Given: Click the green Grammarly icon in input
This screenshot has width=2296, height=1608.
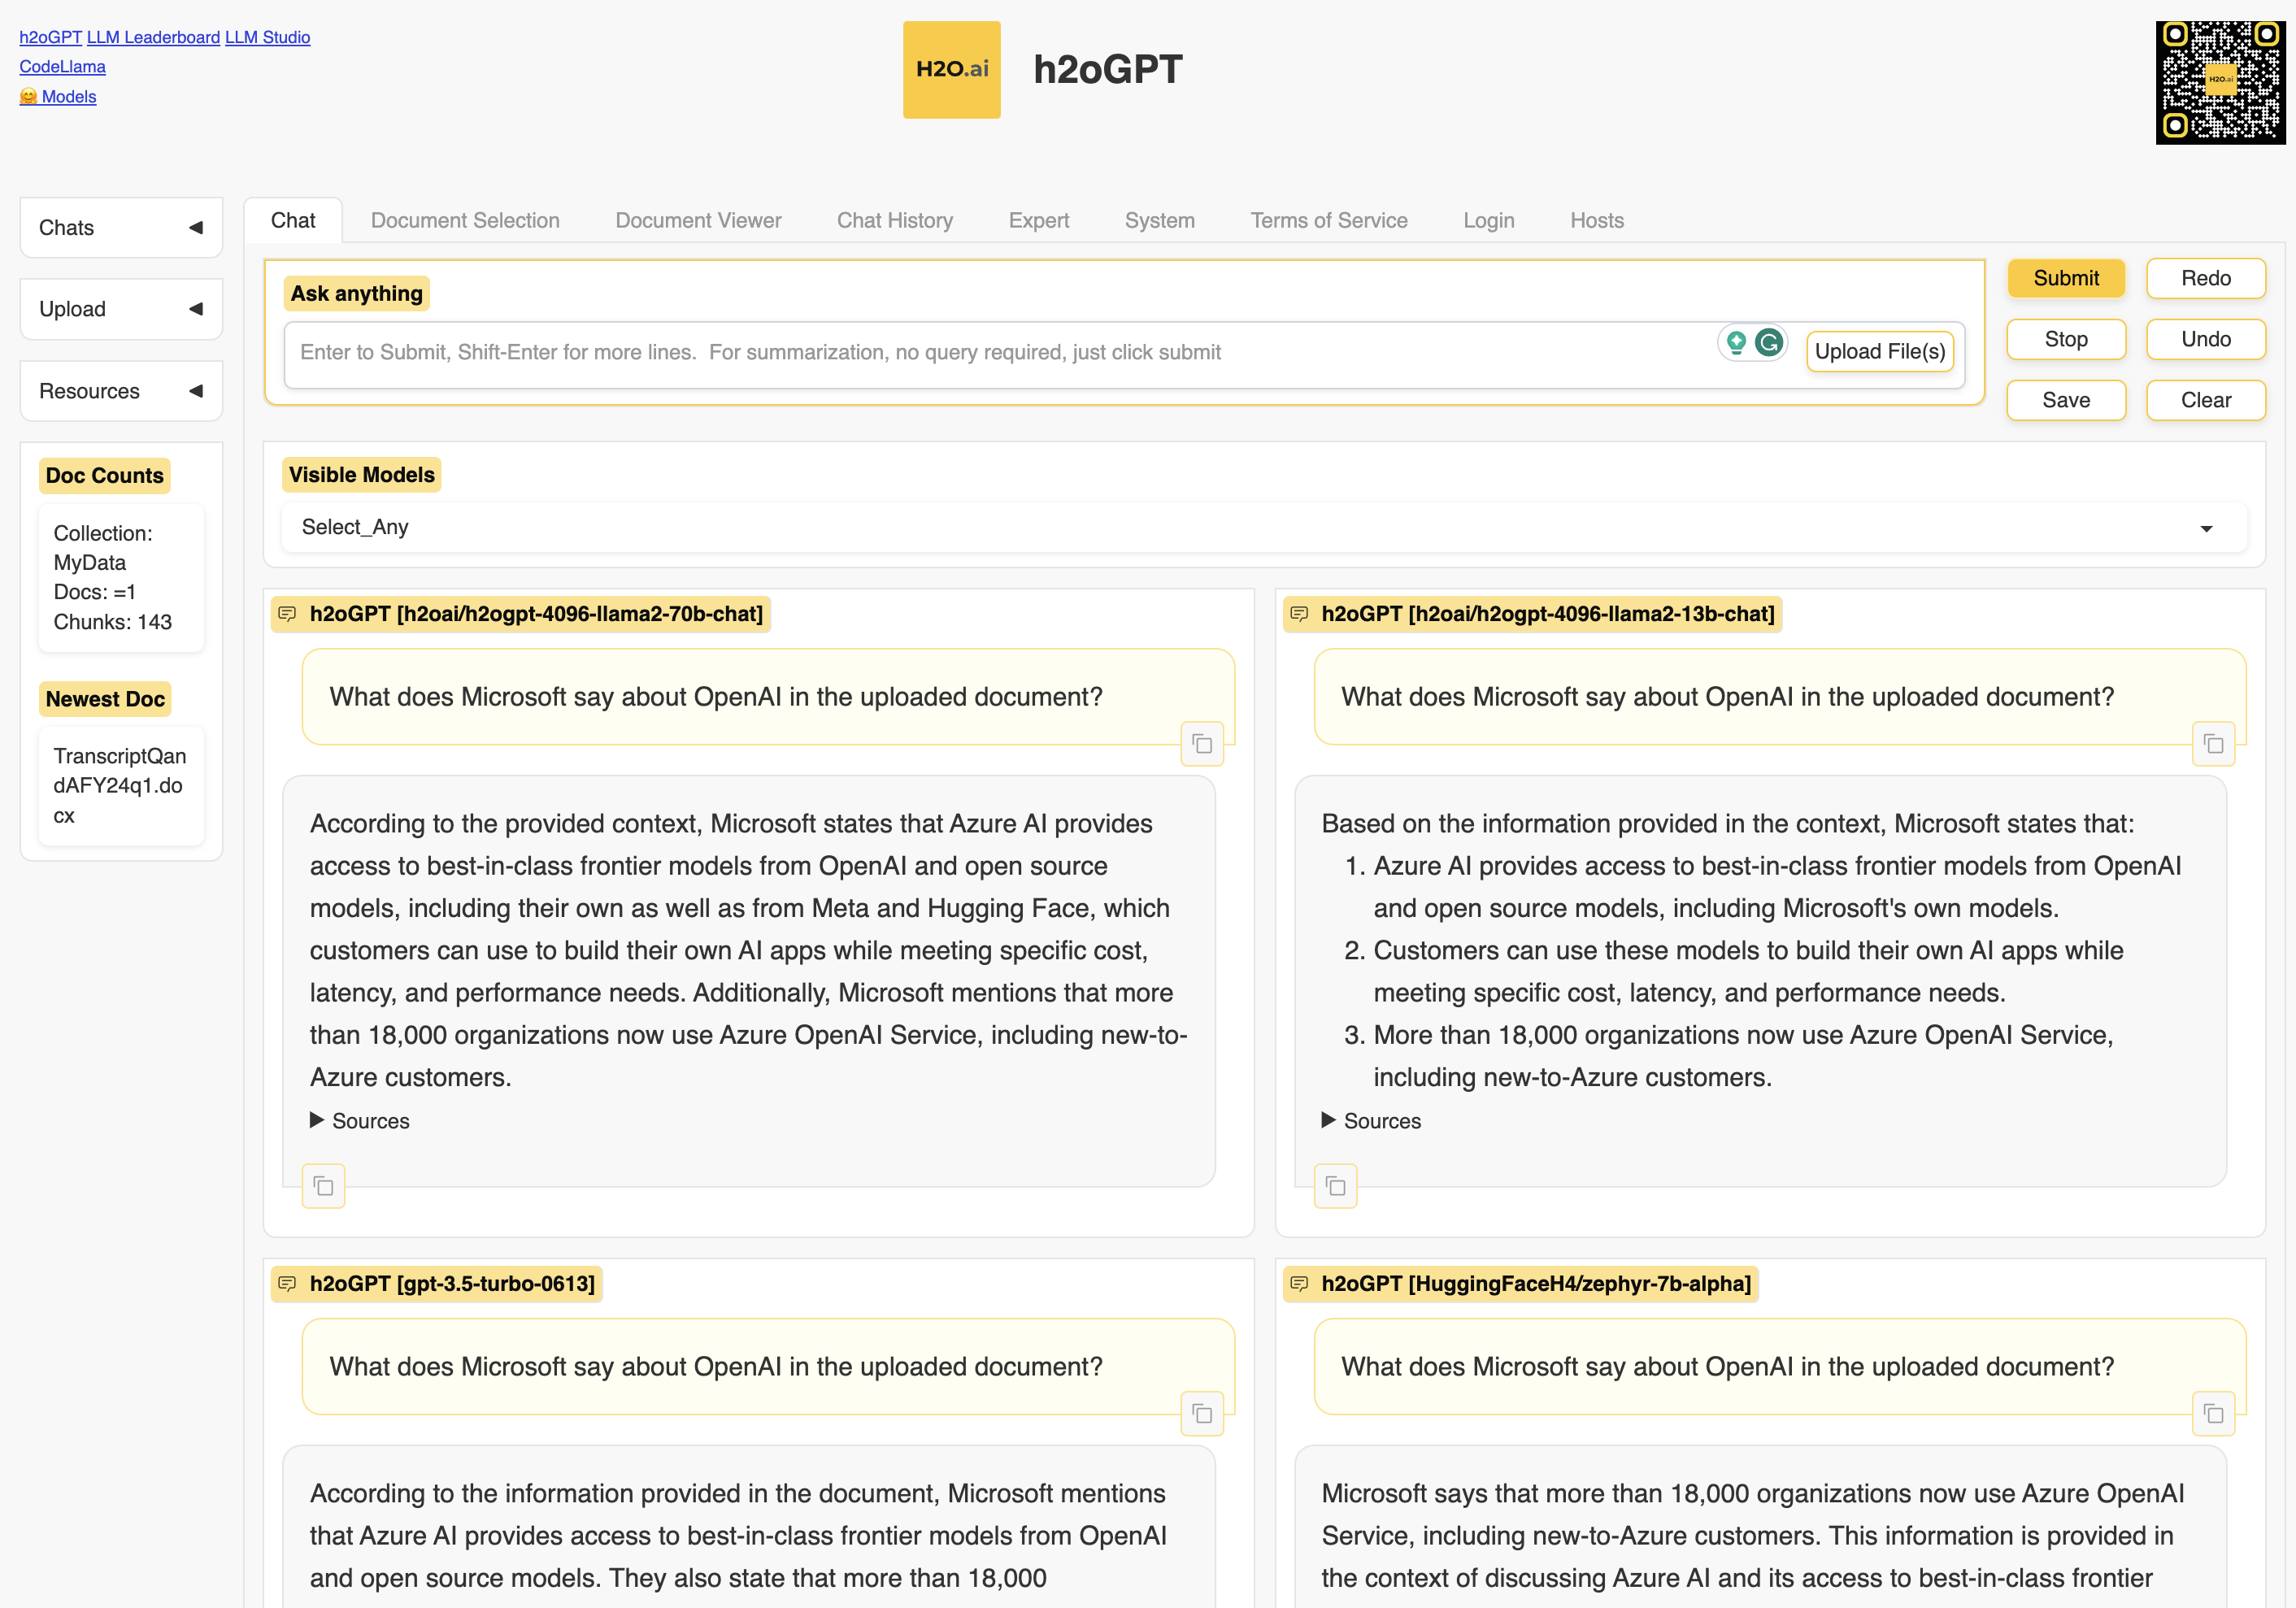Looking at the screenshot, I should (x=1769, y=343).
